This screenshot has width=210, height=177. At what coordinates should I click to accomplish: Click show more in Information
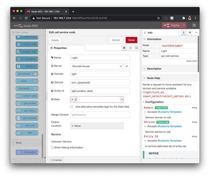pos(191,61)
